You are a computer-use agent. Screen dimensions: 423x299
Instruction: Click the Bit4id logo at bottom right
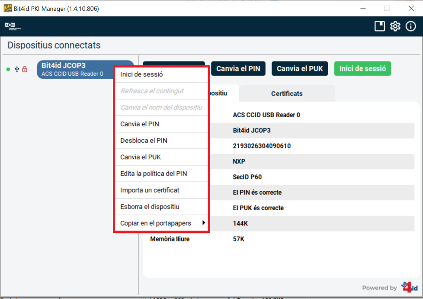[x=409, y=287]
